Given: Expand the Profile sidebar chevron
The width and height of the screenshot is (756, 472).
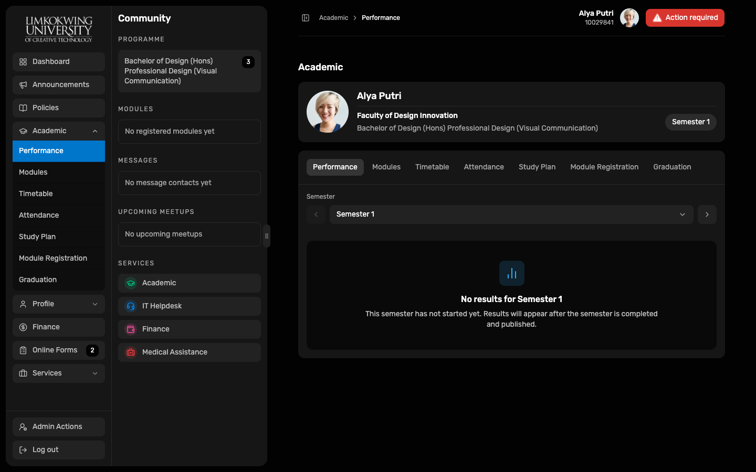Looking at the screenshot, I should click(95, 304).
